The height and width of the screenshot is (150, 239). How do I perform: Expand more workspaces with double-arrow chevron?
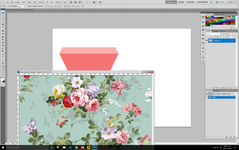coord(212,2)
